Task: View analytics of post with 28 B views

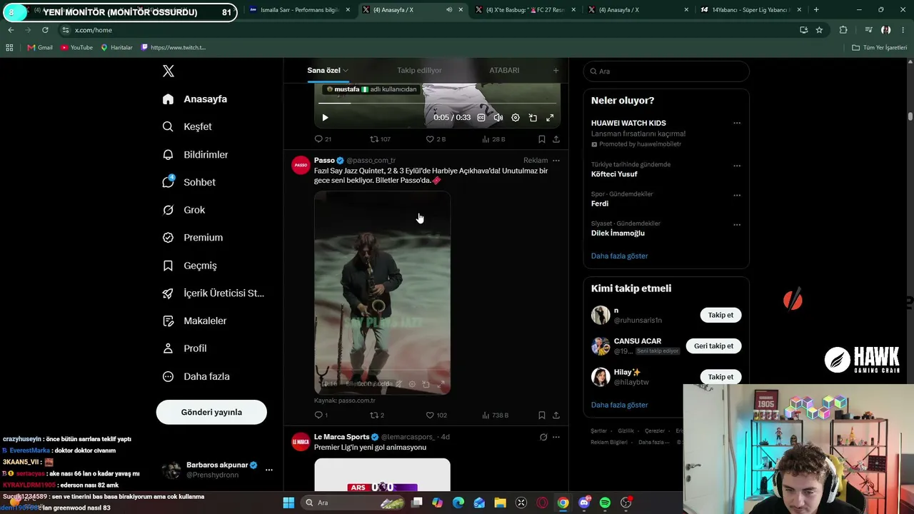Action: point(493,139)
